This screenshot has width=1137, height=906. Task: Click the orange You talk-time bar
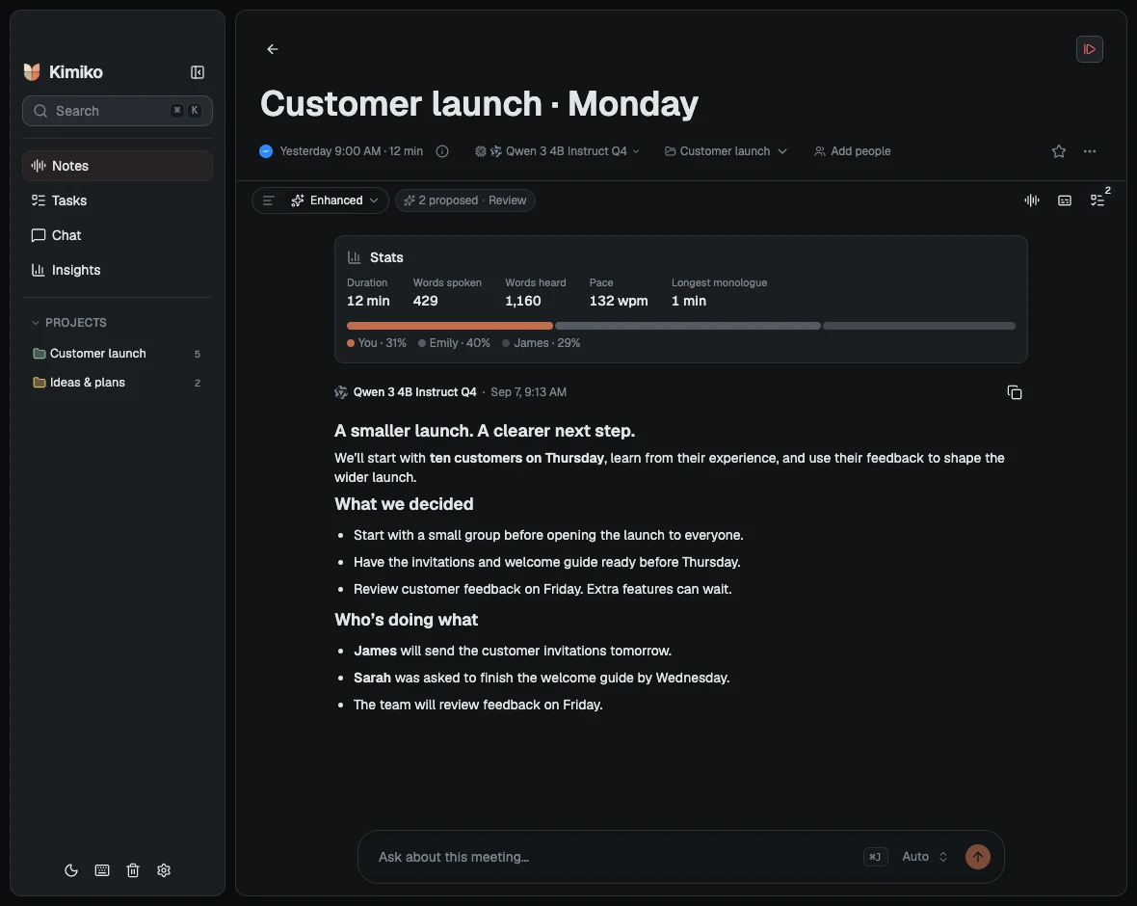pos(450,326)
